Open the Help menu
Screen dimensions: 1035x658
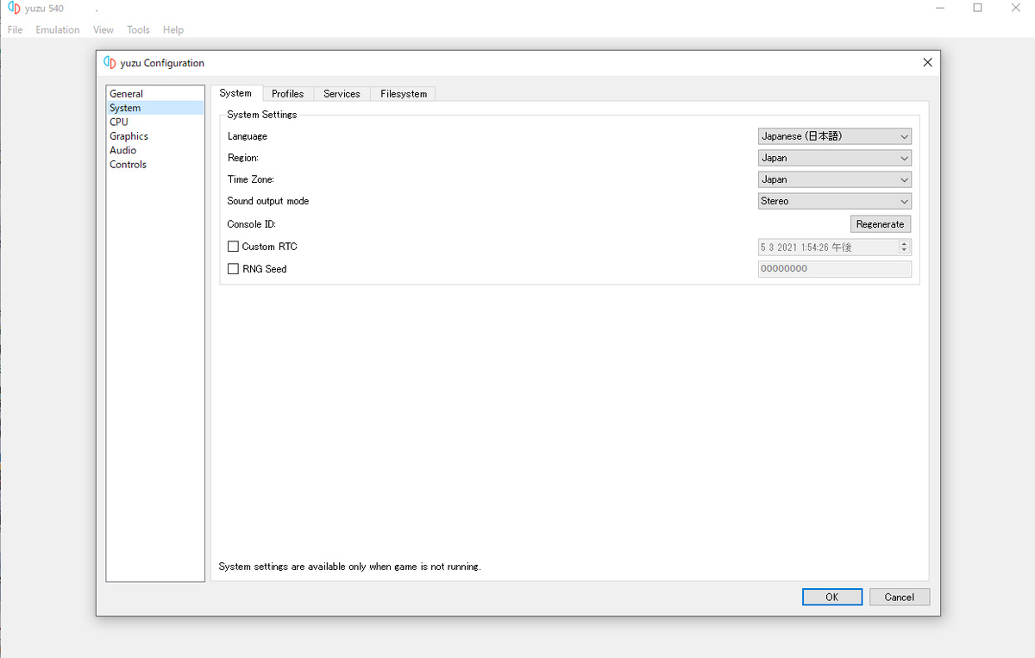[173, 29]
